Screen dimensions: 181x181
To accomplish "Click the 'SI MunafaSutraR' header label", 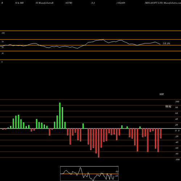I will pyautogui.click(x=45, y=3).
